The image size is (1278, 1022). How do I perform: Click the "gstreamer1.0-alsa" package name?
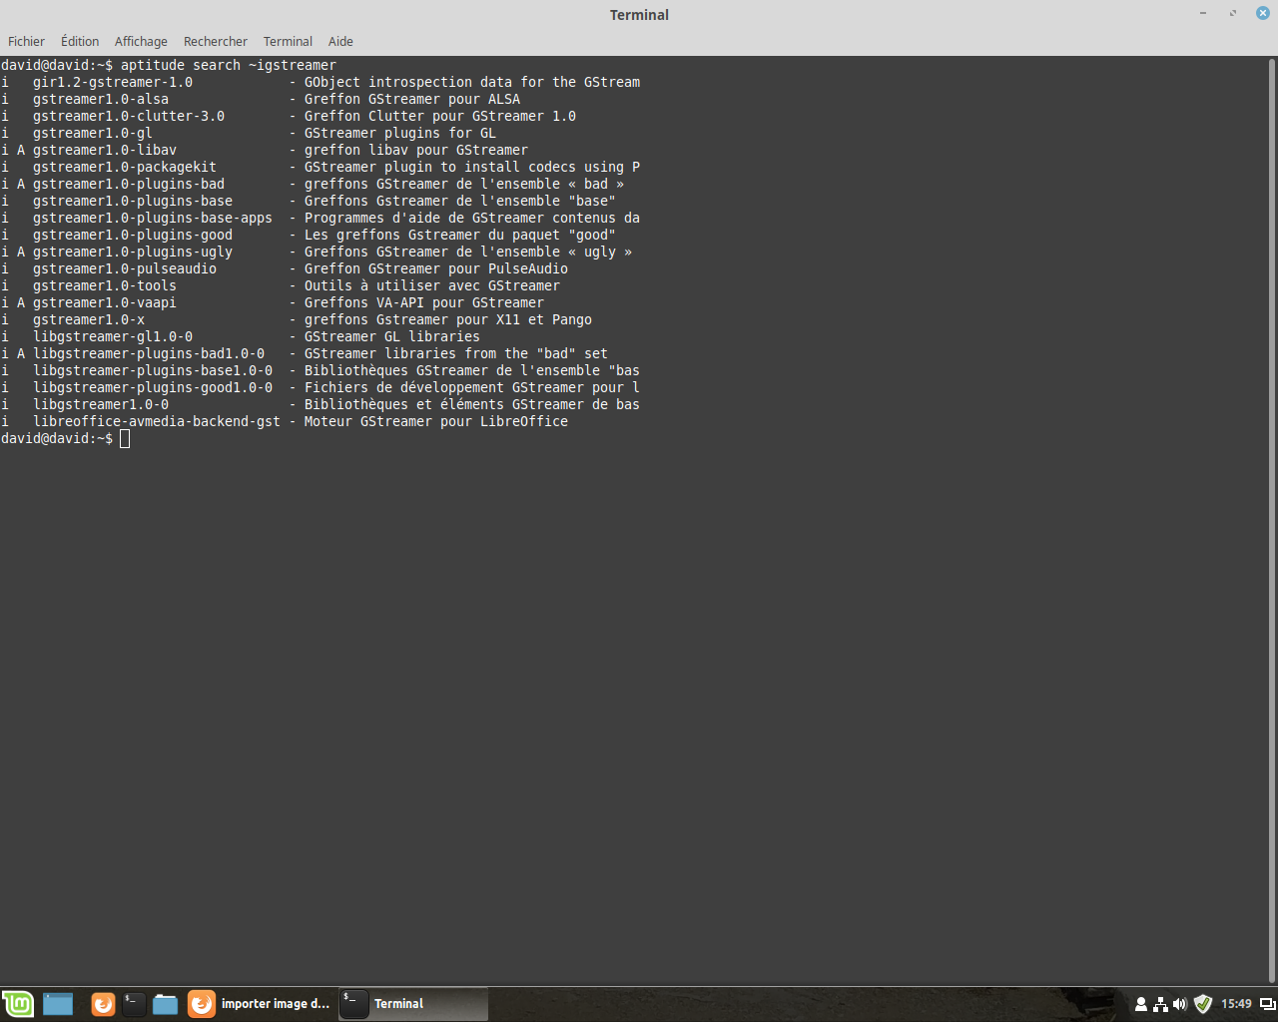pyautogui.click(x=101, y=99)
